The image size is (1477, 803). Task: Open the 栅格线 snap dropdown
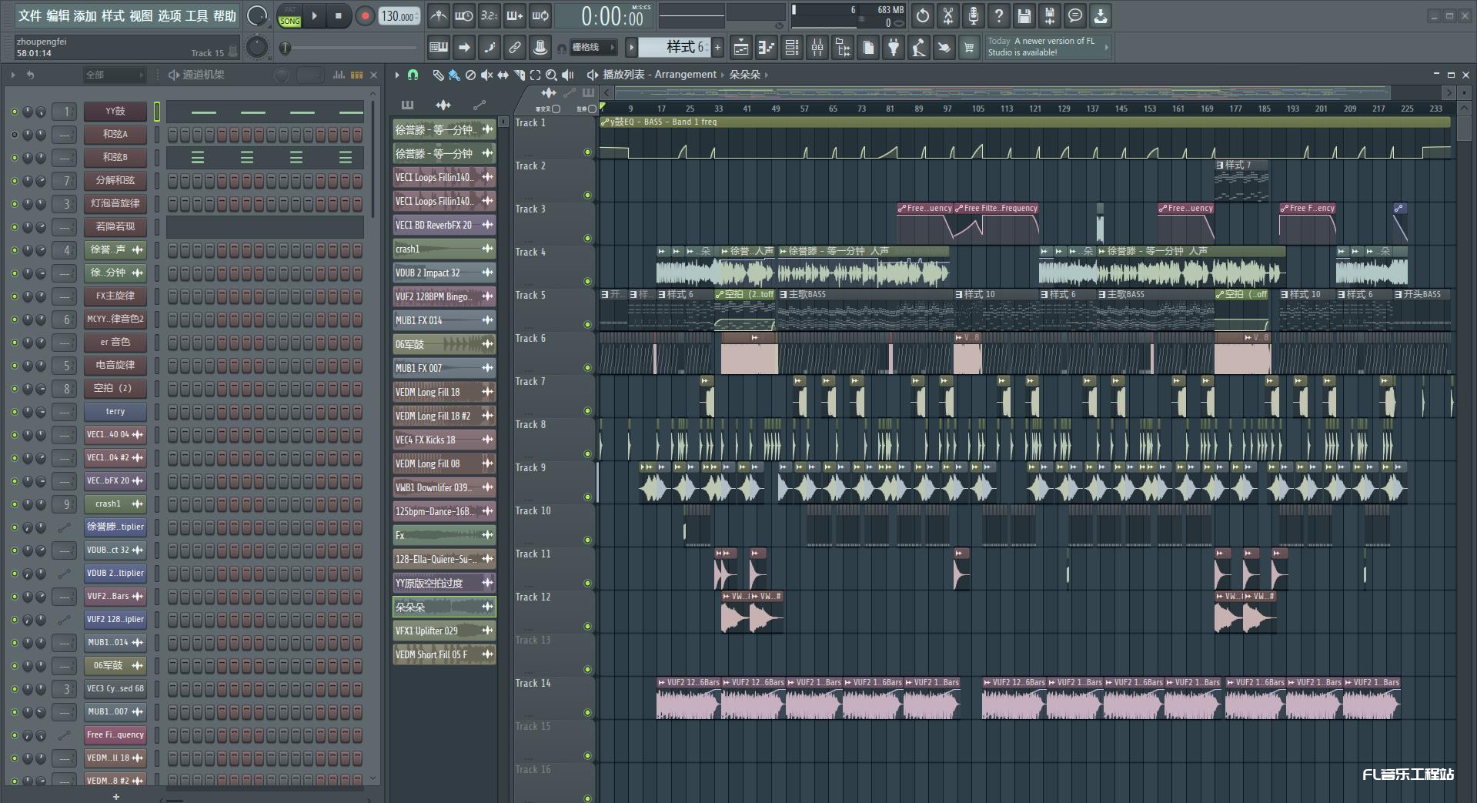593,48
